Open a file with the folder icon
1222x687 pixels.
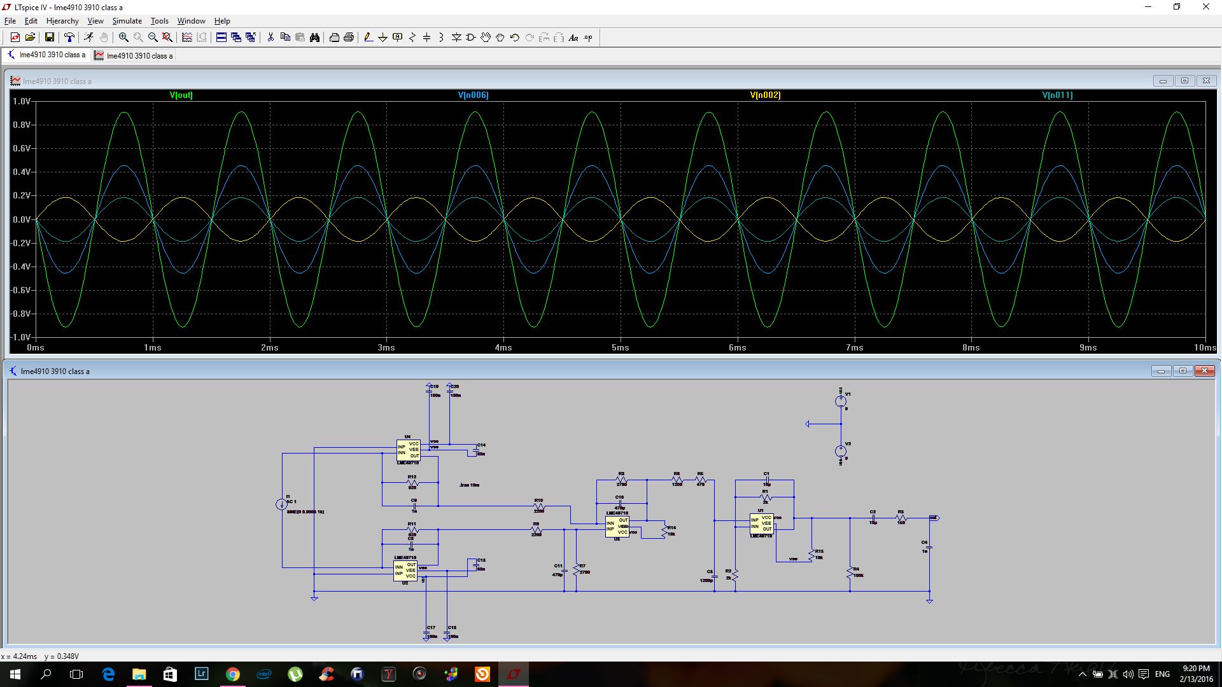click(x=30, y=38)
